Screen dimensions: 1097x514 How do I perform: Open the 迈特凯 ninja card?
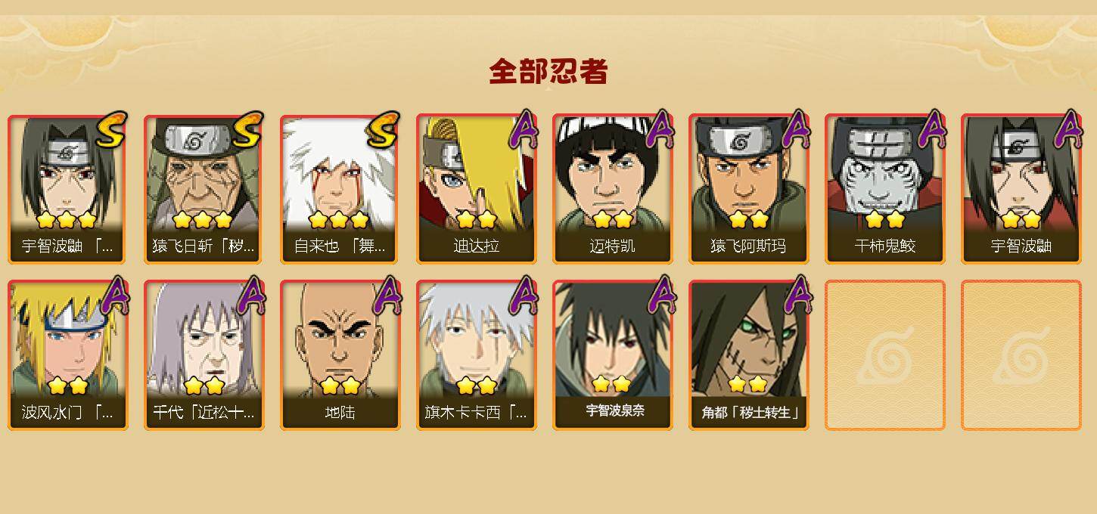tap(613, 189)
